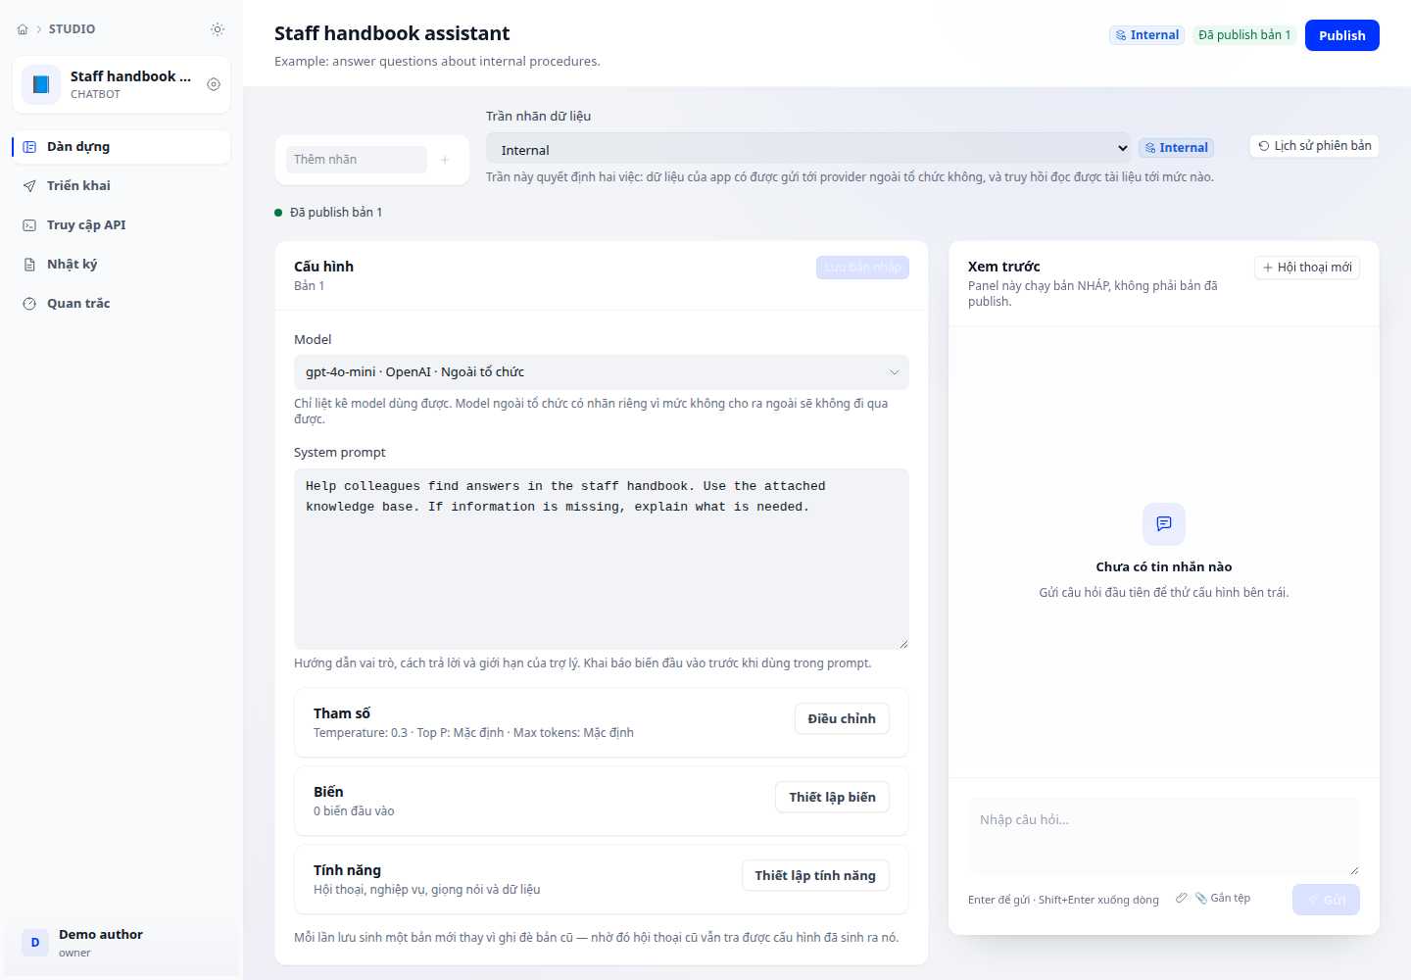This screenshot has width=1411, height=980.
Task: Click the Đã publish bản 1 status text
Action: [336, 213]
